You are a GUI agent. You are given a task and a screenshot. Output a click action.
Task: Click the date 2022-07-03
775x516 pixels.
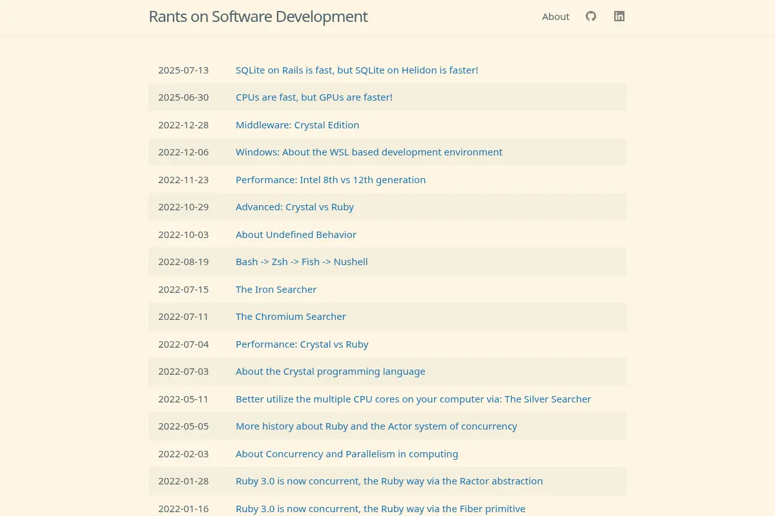point(183,372)
